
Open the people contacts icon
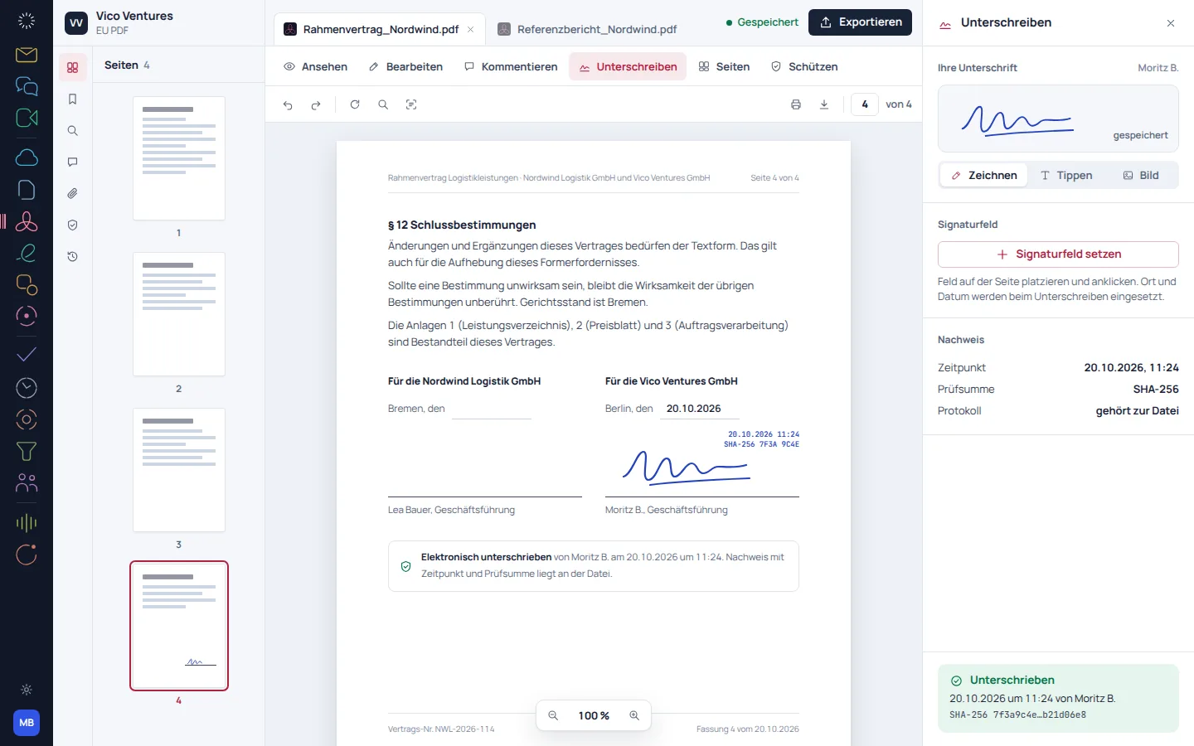click(27, 482)
